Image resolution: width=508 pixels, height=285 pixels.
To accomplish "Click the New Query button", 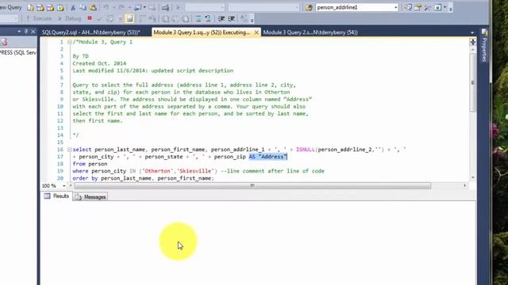I will click(x=10, y=7).
